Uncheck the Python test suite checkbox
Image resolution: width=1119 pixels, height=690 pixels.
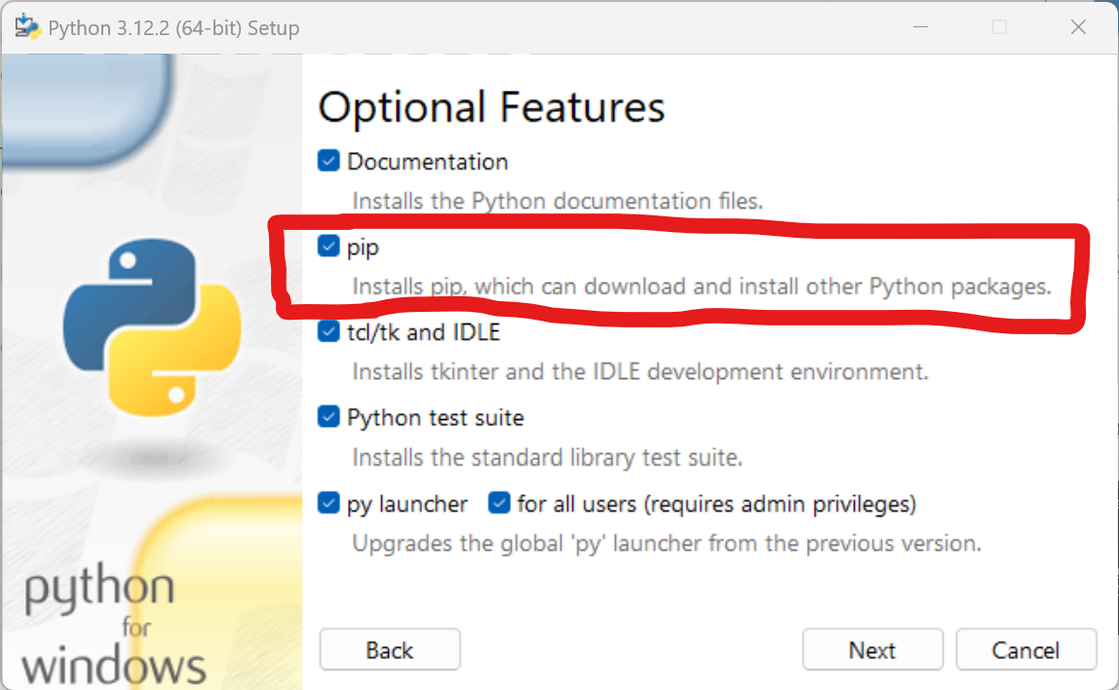[328, 418]
